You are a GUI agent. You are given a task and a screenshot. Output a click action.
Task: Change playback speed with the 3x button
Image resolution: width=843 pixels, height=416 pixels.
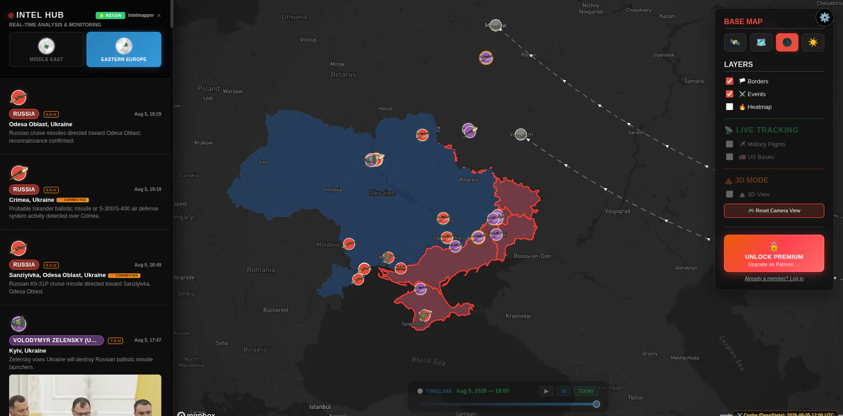564,391
